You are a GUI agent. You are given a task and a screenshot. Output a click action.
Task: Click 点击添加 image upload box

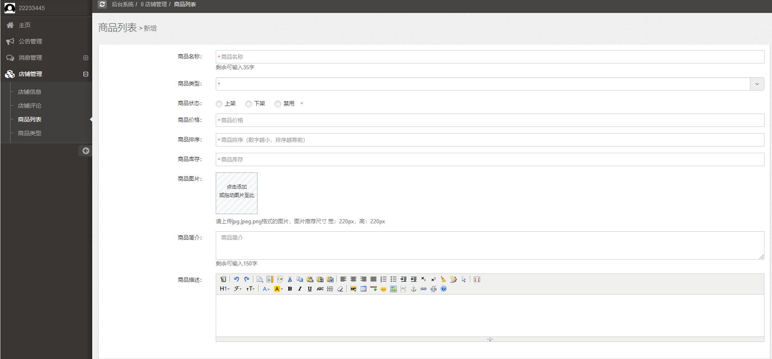tap(237, 193)
